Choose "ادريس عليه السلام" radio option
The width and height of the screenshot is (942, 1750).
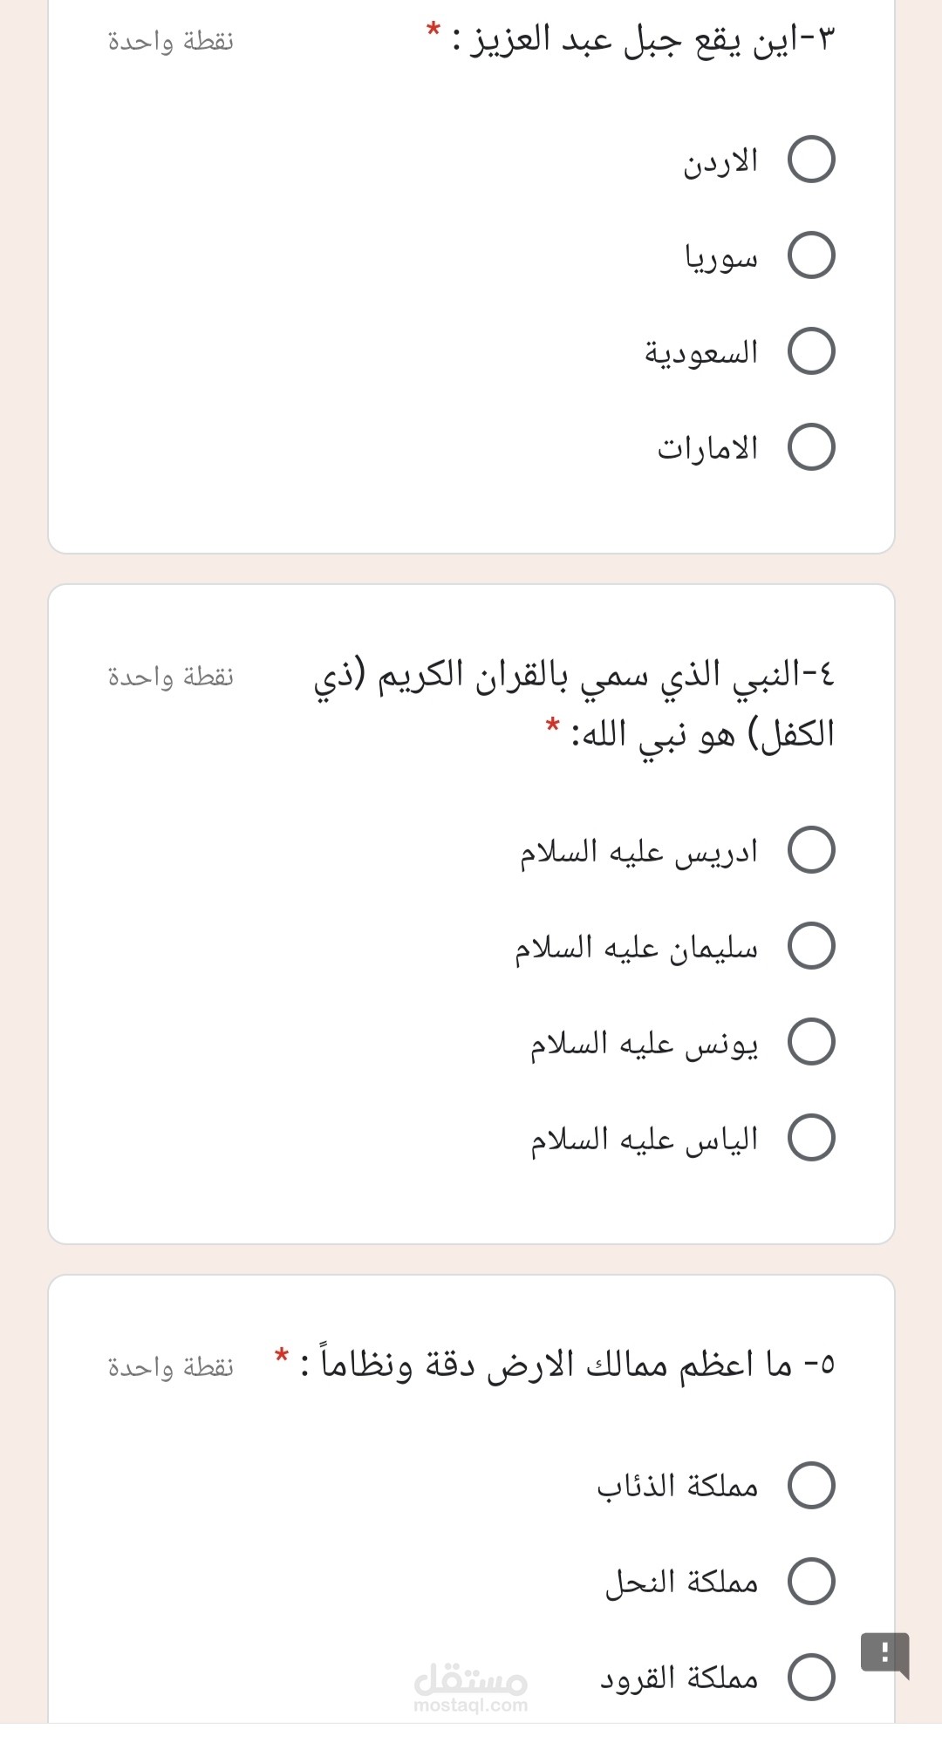click(x=811, y=850)
